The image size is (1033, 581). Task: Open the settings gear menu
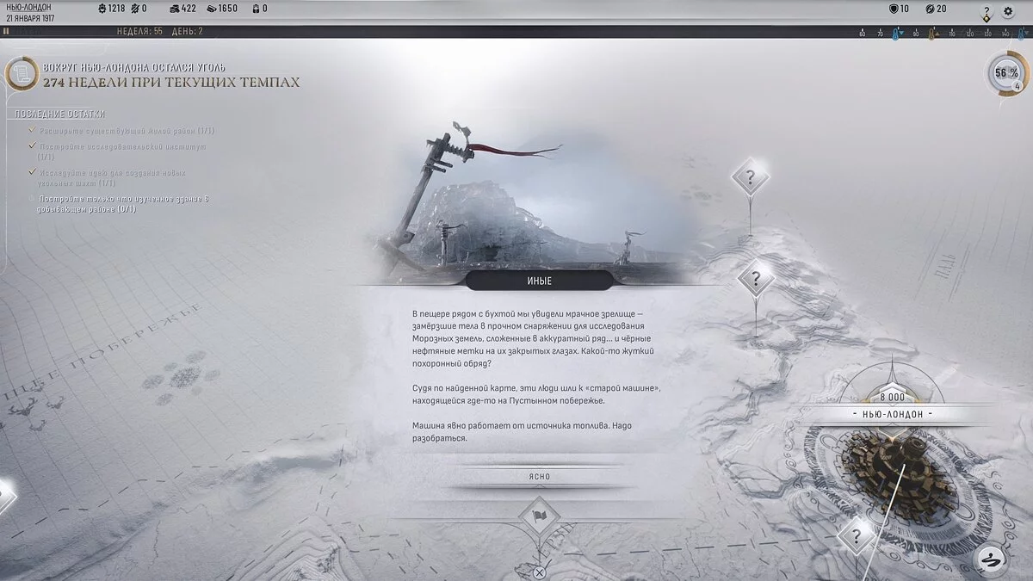(1008, 11)
